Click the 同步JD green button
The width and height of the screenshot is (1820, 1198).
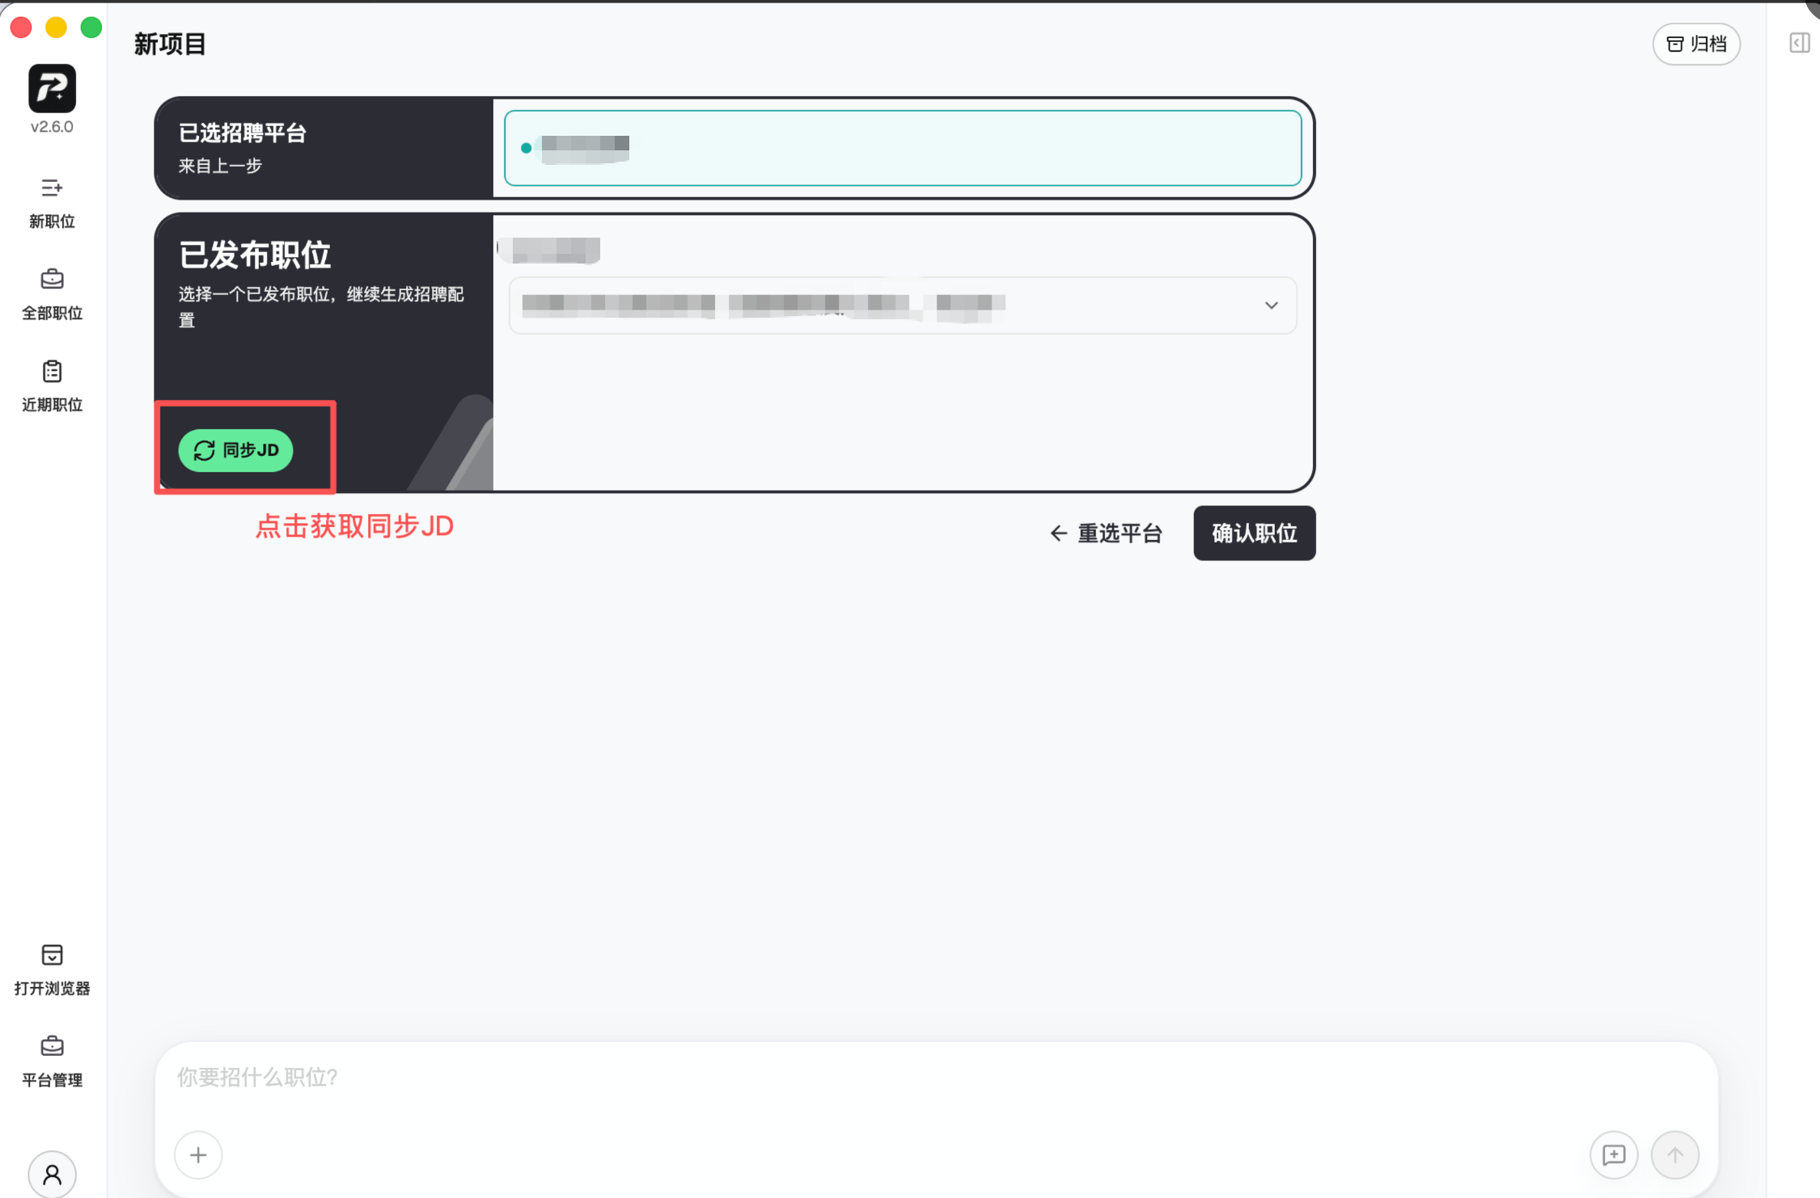point(235,450)
